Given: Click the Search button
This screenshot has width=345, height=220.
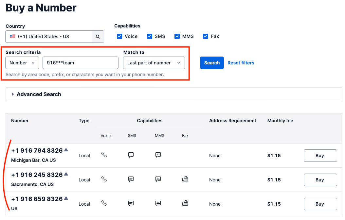Looking at the screenshot, I should 211,63.
